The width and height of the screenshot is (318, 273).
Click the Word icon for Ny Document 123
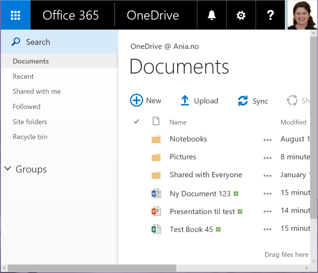tap(156, 193)
